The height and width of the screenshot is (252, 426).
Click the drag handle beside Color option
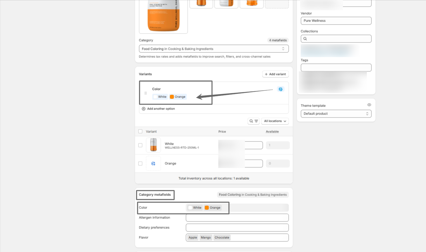tap(146, 93)
